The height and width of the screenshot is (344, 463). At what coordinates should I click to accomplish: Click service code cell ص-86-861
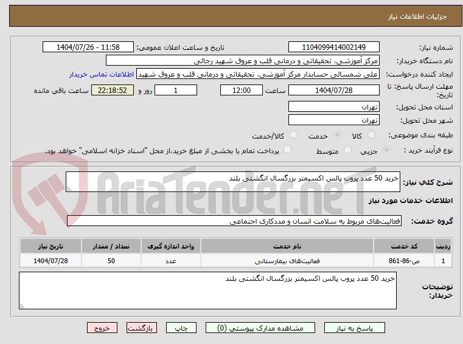404,261
